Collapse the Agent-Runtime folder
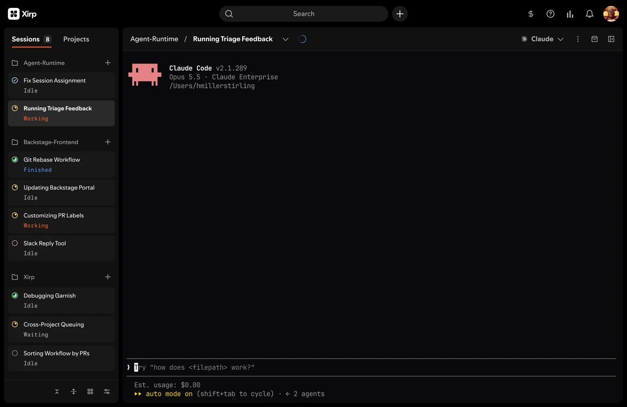Screen dimensions: 627x407 [x=15, y=63]
